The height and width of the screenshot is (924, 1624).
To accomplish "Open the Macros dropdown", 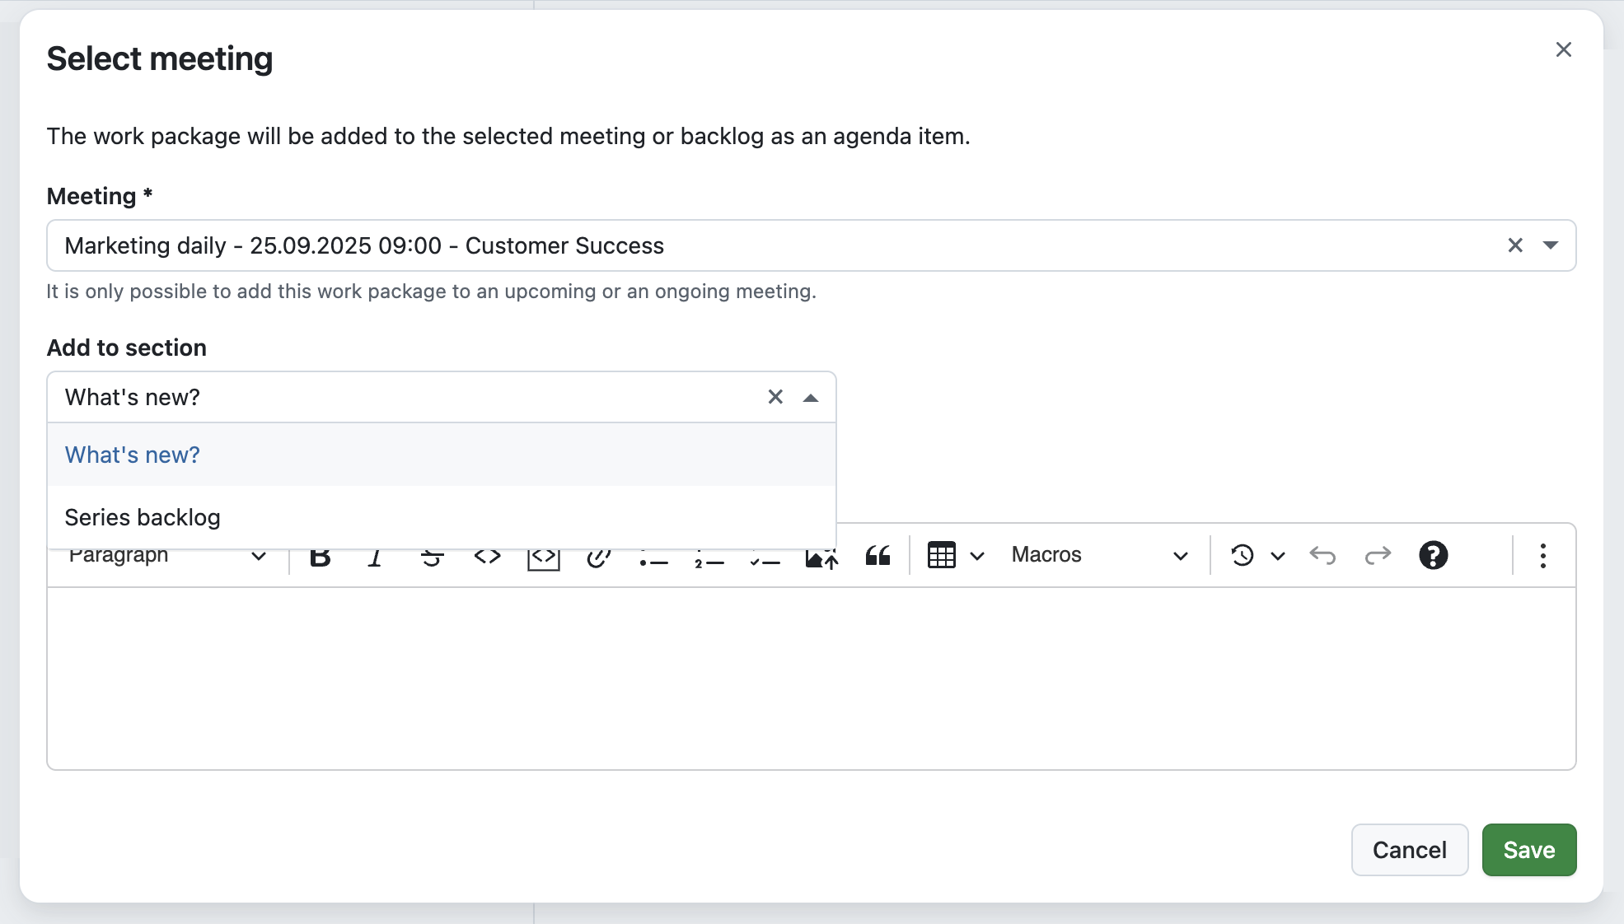I will tap(1100, 556).
